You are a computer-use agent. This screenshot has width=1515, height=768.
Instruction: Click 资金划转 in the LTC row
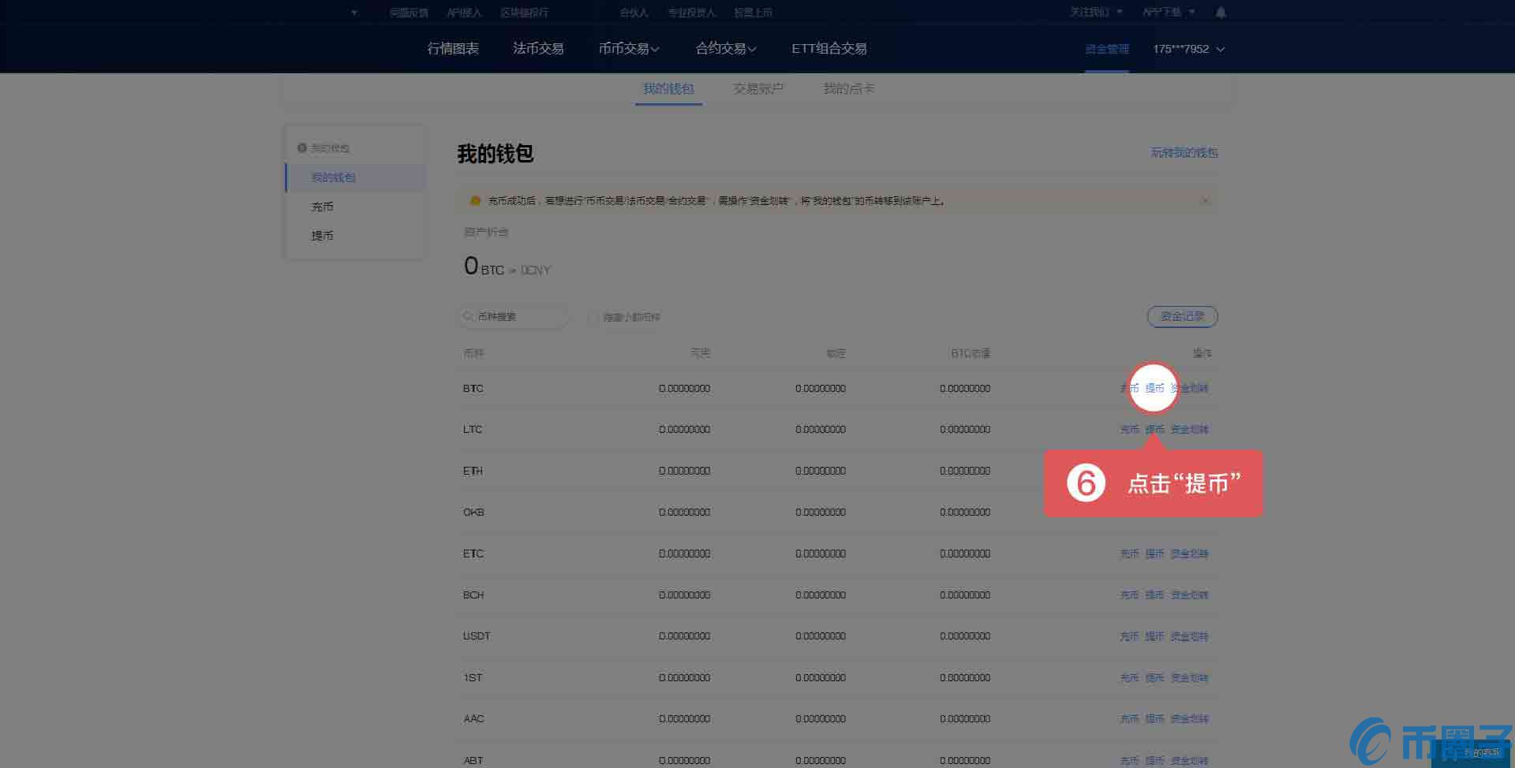(x=1189, y=430)
